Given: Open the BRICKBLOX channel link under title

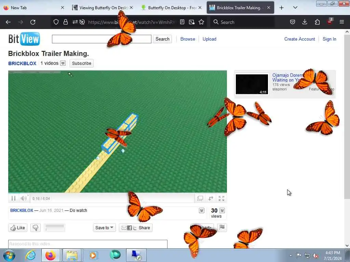Looking at the screenshot, I should 22,63.
